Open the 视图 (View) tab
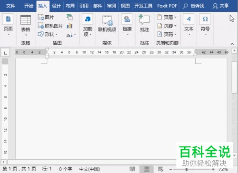 (125, 6)
